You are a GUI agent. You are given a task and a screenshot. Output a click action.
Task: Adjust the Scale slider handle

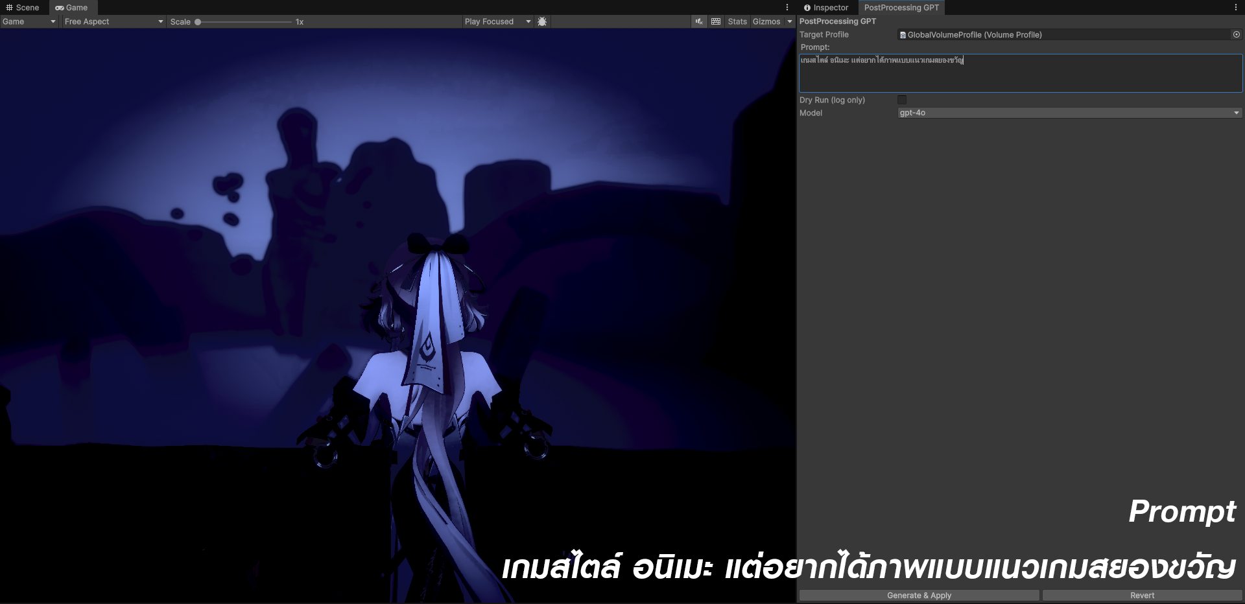click(198, 21)
